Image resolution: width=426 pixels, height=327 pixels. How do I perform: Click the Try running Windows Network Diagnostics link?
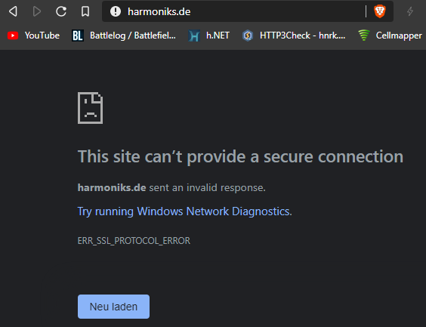tap(185, 211)
